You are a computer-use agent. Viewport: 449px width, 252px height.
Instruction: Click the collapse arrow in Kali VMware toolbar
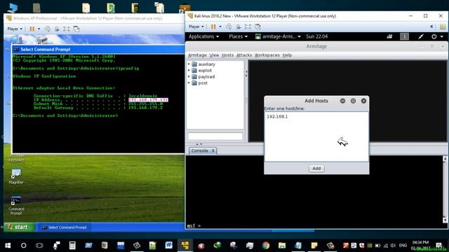point(432,27)
